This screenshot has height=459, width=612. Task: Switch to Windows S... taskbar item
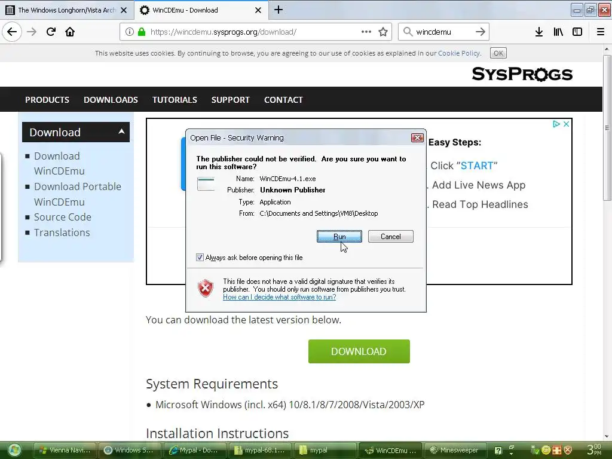pyautogui.click(x=130, y=451)
